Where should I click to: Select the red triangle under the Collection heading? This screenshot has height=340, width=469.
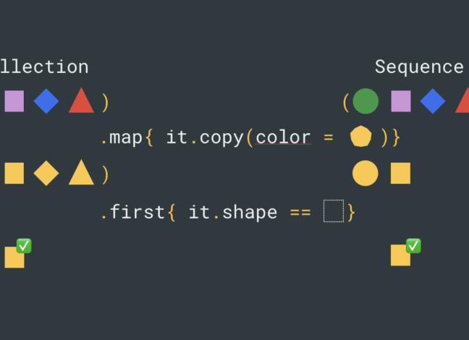81,101
